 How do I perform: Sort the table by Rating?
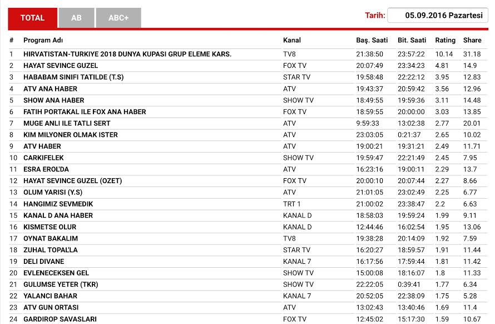pyautogui.click(x=445, y=40)
